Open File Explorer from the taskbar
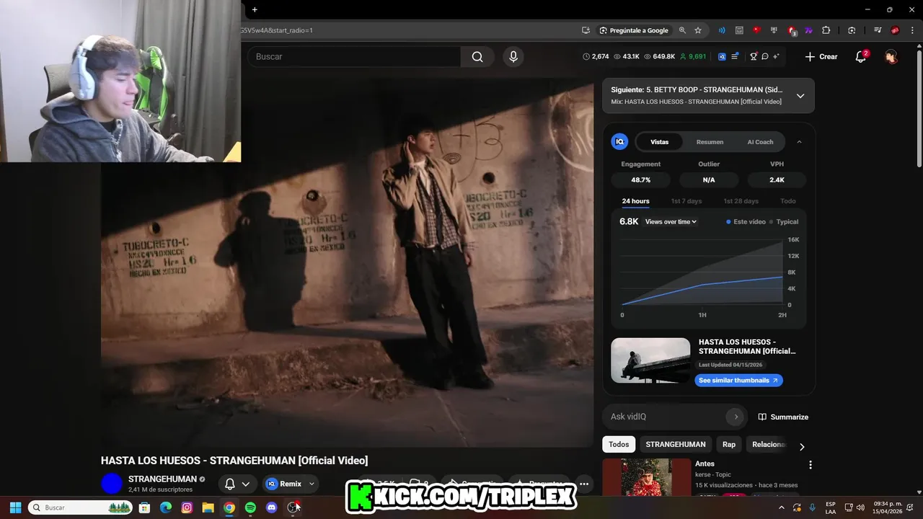 pos(208,507)
